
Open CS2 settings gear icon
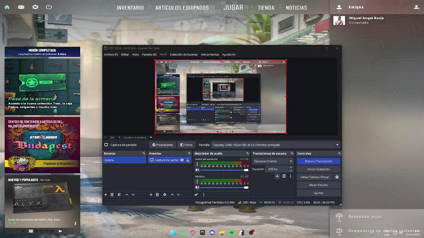pos(35,7)
